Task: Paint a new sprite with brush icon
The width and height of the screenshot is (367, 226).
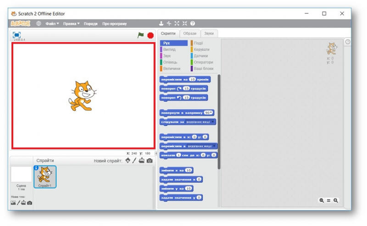Action: pyautogui.click(x=134, y=160)
